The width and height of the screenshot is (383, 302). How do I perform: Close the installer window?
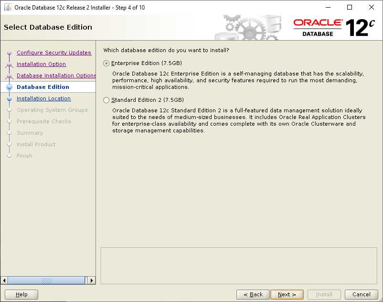[371, 7]
